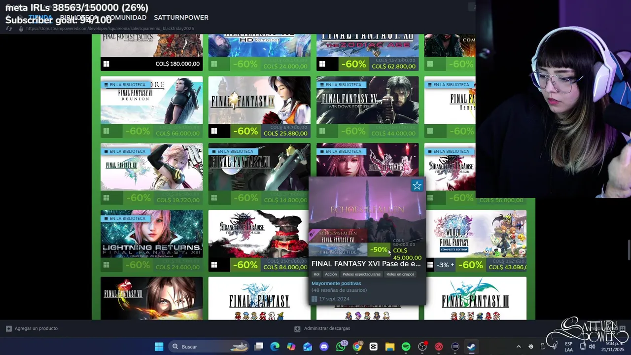This screenshot has height=355, width=631.
Task: Open the Final Fantasy III pixel remaster thumbnail
Action: pos(475,298)
